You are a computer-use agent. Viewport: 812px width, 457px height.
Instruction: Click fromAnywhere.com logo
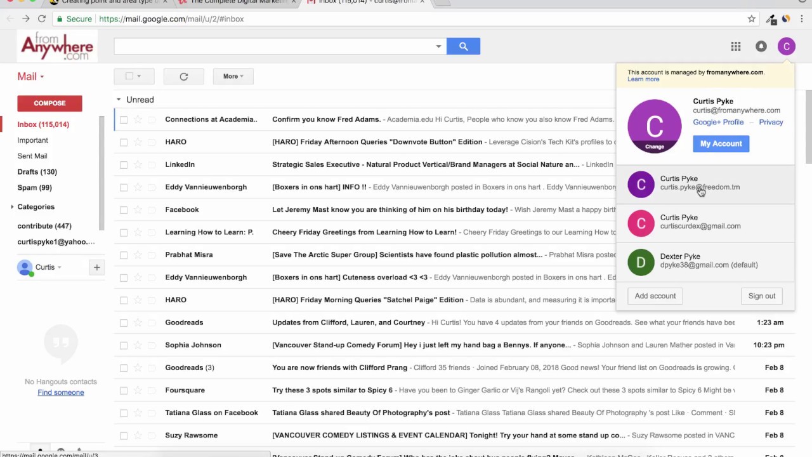[57, 46]
